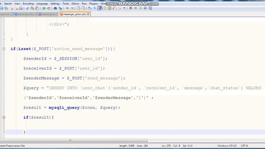Screen dimensions: 265x149
Task: Click 'Windows (CR LF)' in status bar
Action: (x=227, y=146)
